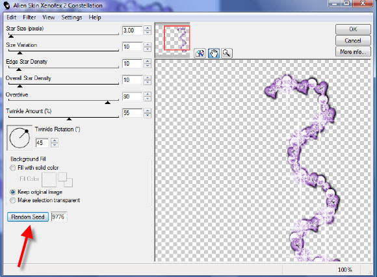Increase Twinkle Amount with up stepper
Image resolution: width=377 pixels, height=277 pixels.
148,111
